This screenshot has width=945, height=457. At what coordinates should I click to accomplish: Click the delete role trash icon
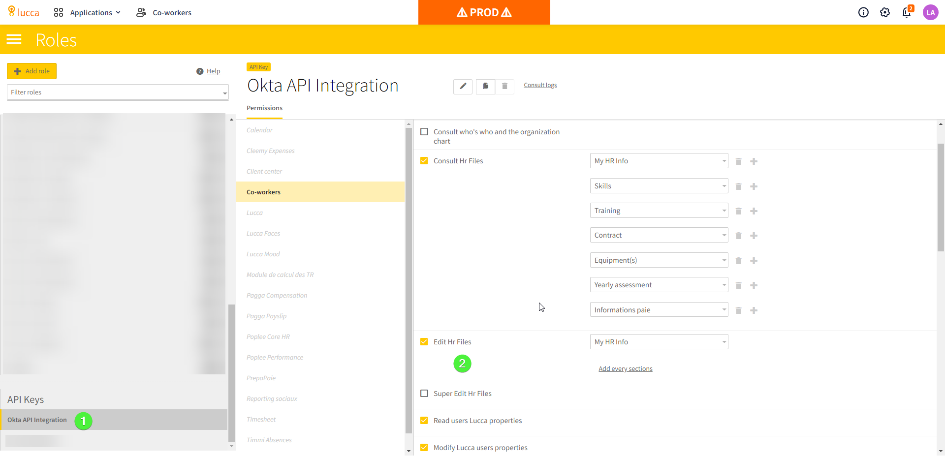[x=504, y=86]
